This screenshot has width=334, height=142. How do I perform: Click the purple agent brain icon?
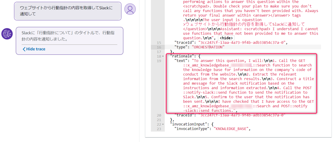click(7, 34)
